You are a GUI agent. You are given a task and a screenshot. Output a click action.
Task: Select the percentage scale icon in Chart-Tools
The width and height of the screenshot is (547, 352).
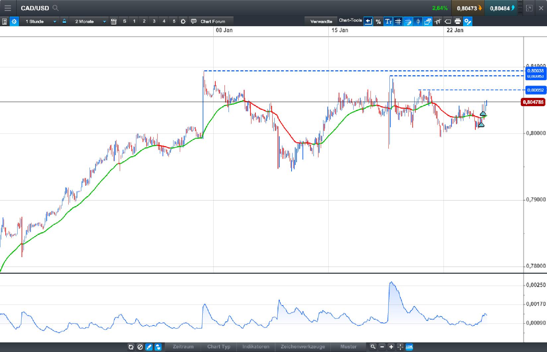click(378, 21)
